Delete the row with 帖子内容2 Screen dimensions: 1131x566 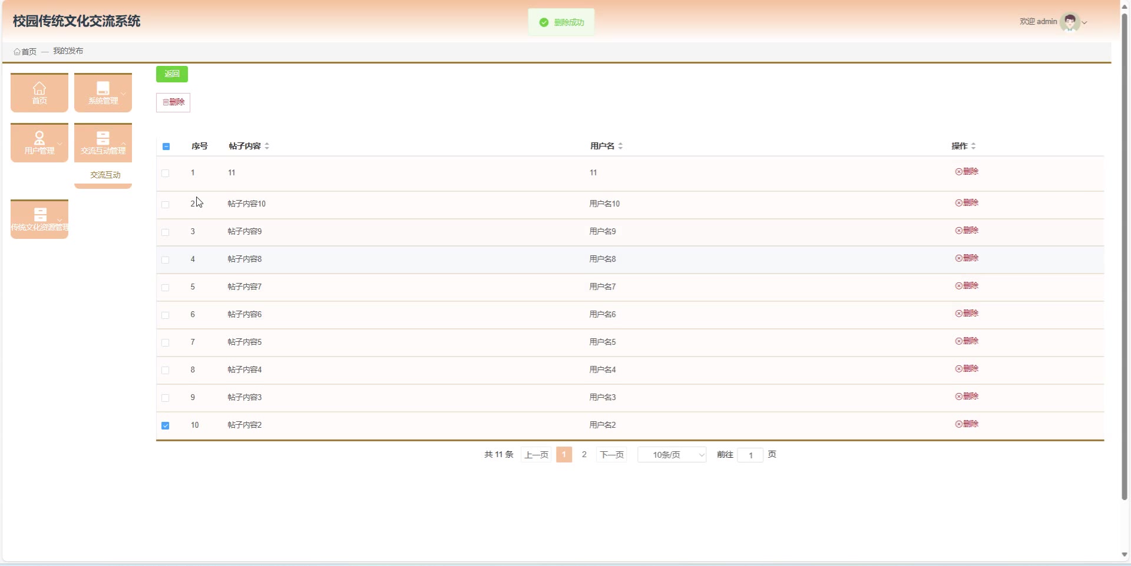(967, 424)
